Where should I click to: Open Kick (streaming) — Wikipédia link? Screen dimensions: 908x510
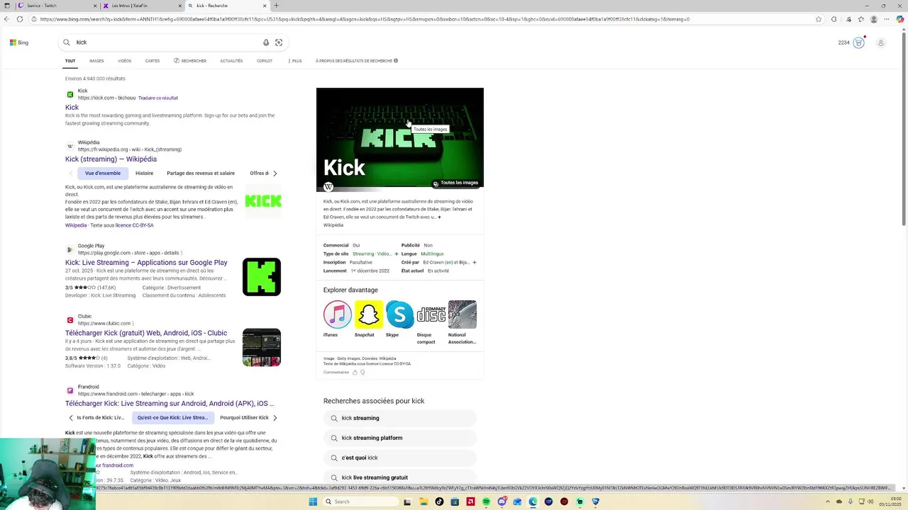(111, 159)
